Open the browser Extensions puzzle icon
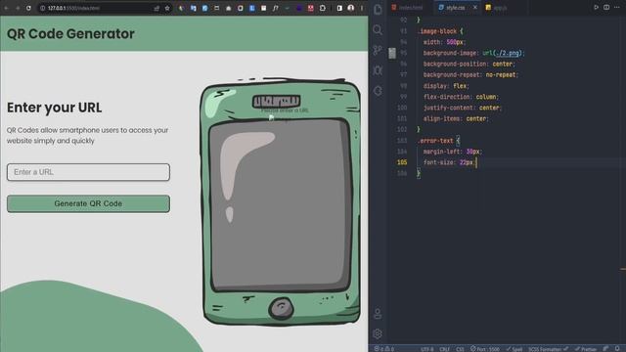This screenshot has height=352, width=626. point(323,8)
